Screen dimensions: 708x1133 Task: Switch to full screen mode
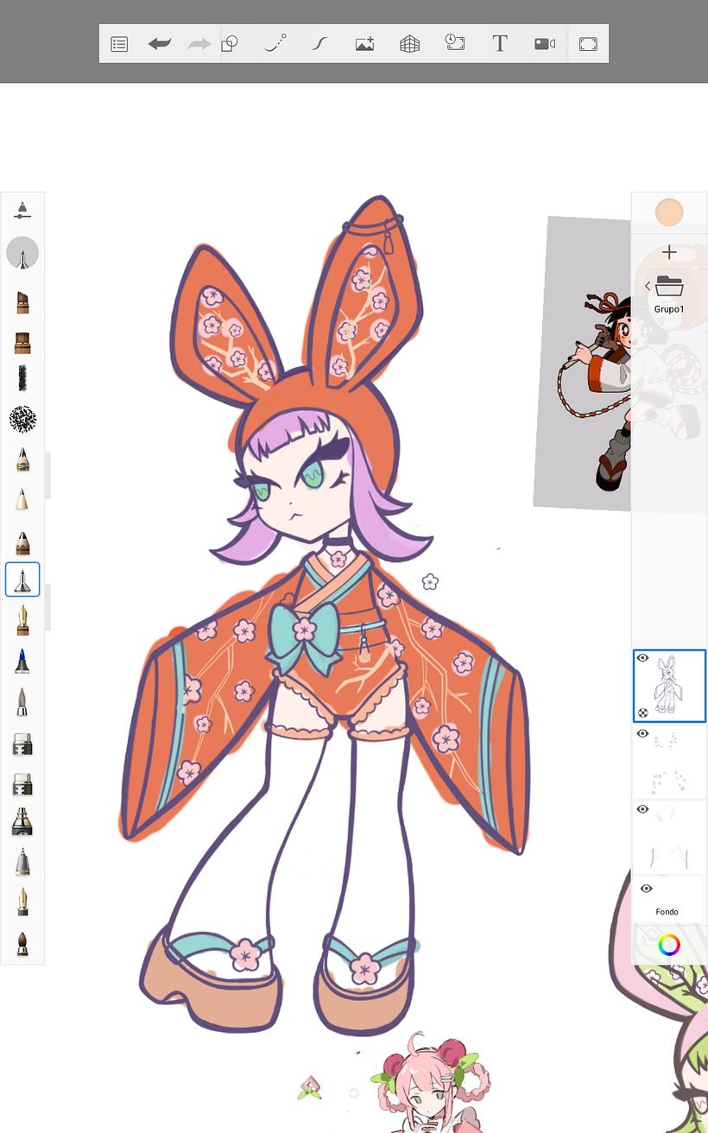588,44
